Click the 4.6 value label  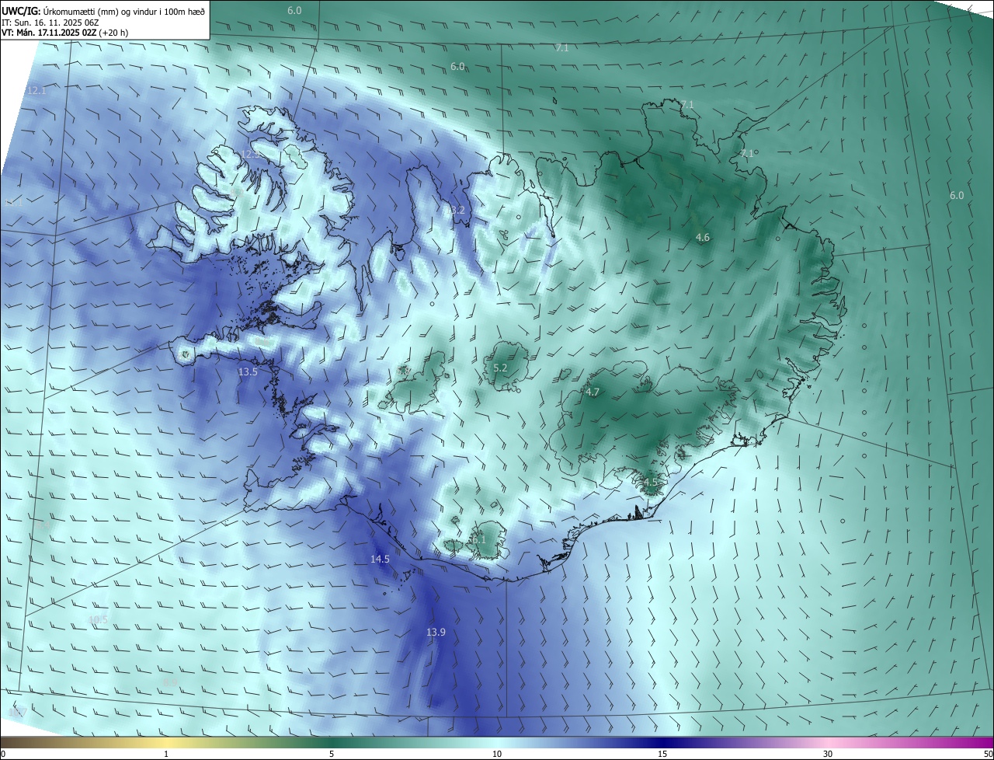point(703,238)
